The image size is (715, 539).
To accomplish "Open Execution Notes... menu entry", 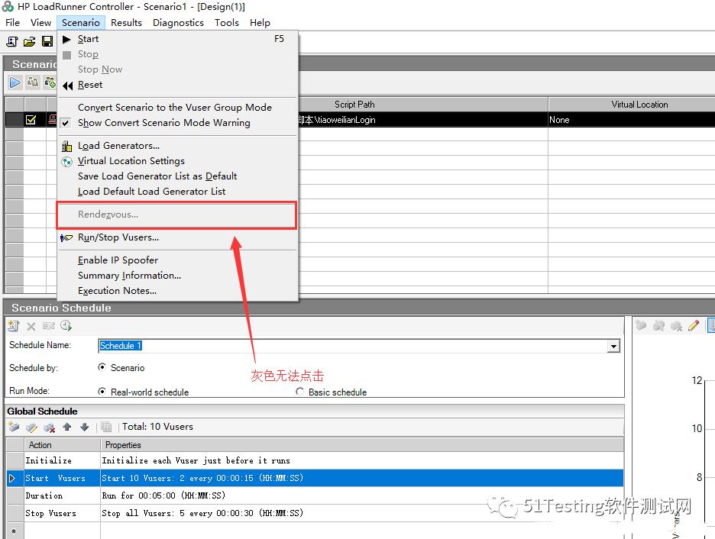I will (178, 291).
